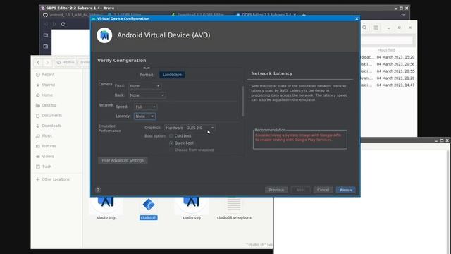Select row dated 04 March 2023, 14:47
451x254 pixels.
point(388,85)
